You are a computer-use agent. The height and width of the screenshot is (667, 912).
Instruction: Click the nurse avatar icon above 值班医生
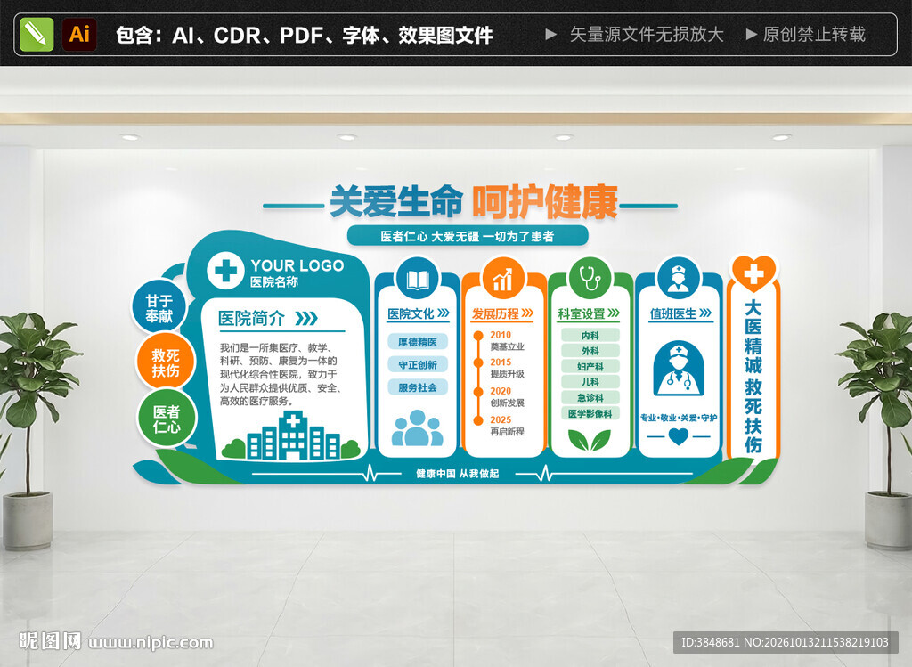pyautogui.click(x=677, y=279)
